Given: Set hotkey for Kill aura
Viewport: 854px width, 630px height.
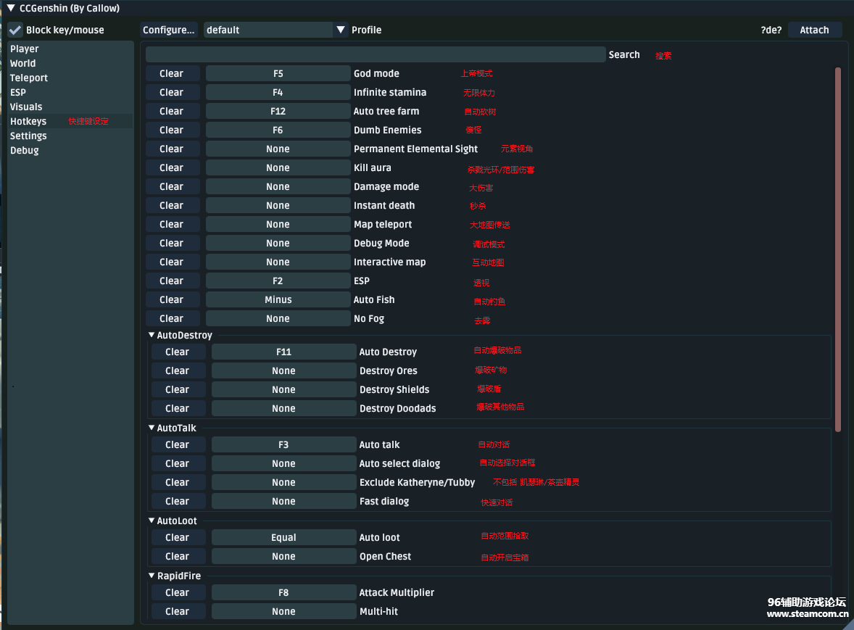Looking at the screenshot, I should coord(278,168).
